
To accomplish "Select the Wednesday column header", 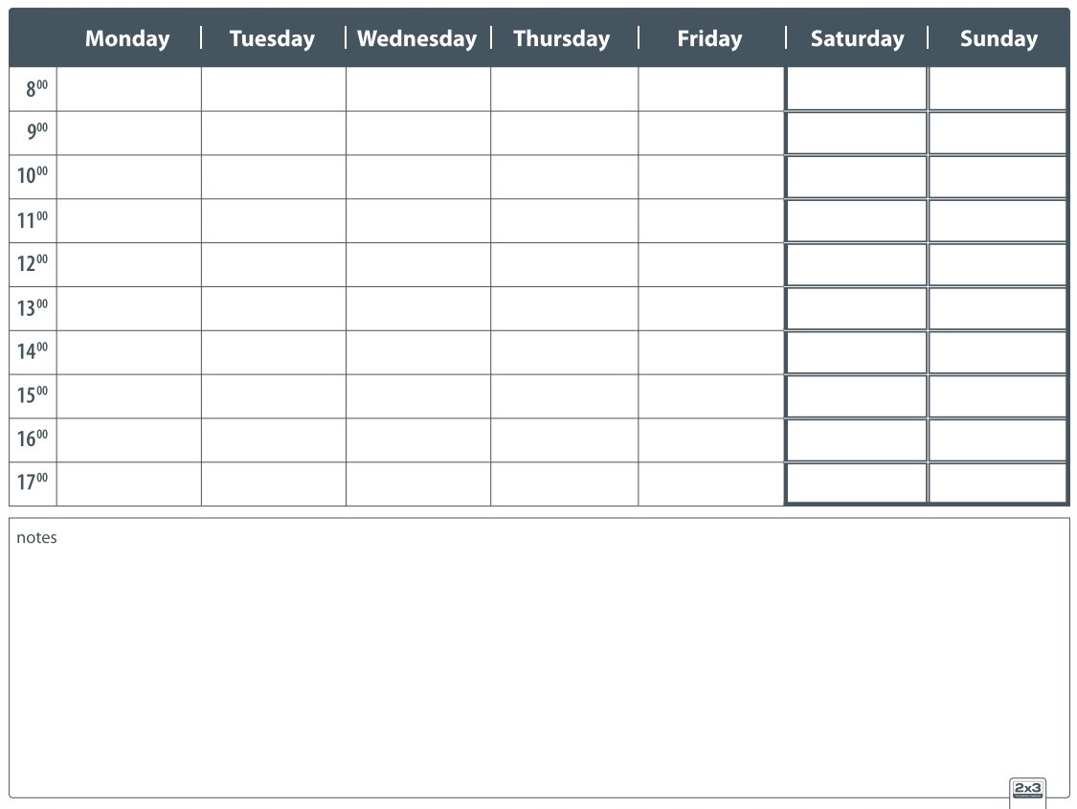I will pyautogui.click(x=417, y=38).
